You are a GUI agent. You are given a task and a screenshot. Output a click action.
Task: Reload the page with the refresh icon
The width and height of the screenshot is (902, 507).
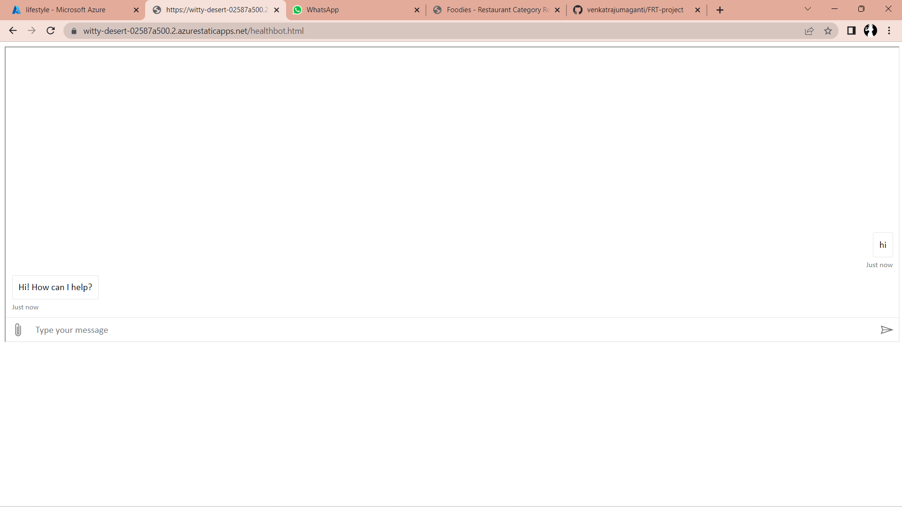point(51,31)
